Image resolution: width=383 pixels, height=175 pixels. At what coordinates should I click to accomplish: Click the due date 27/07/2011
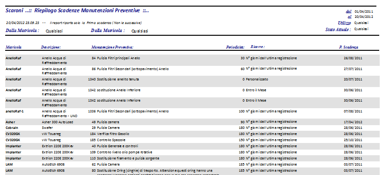(353, 69)
